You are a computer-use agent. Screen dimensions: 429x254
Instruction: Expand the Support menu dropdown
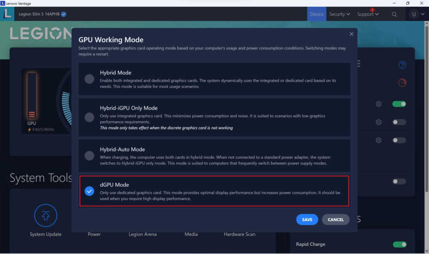click(368, 14)
